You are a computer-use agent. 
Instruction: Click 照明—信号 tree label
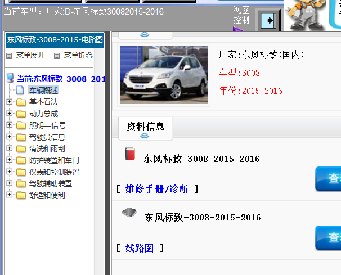click(x=47, y=125)
